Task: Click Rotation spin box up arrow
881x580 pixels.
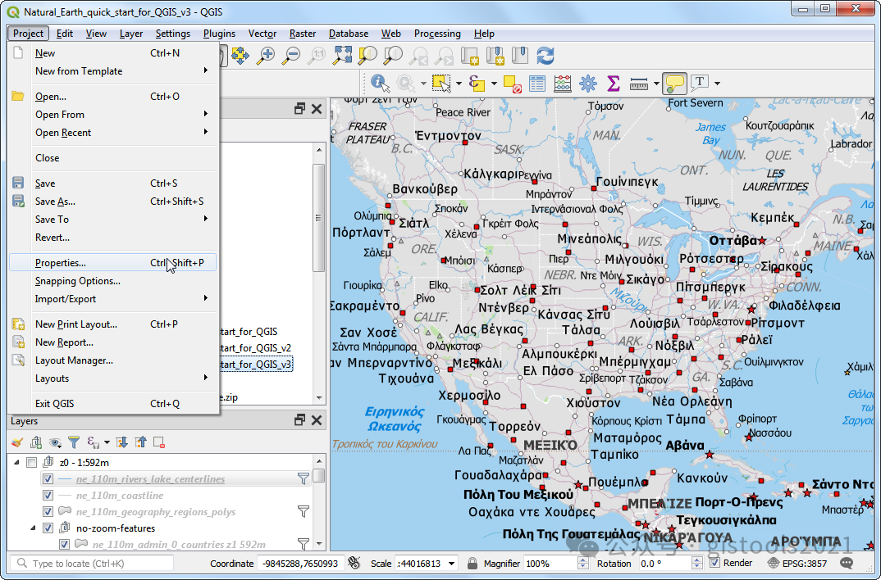Action: tap(696, 560)
